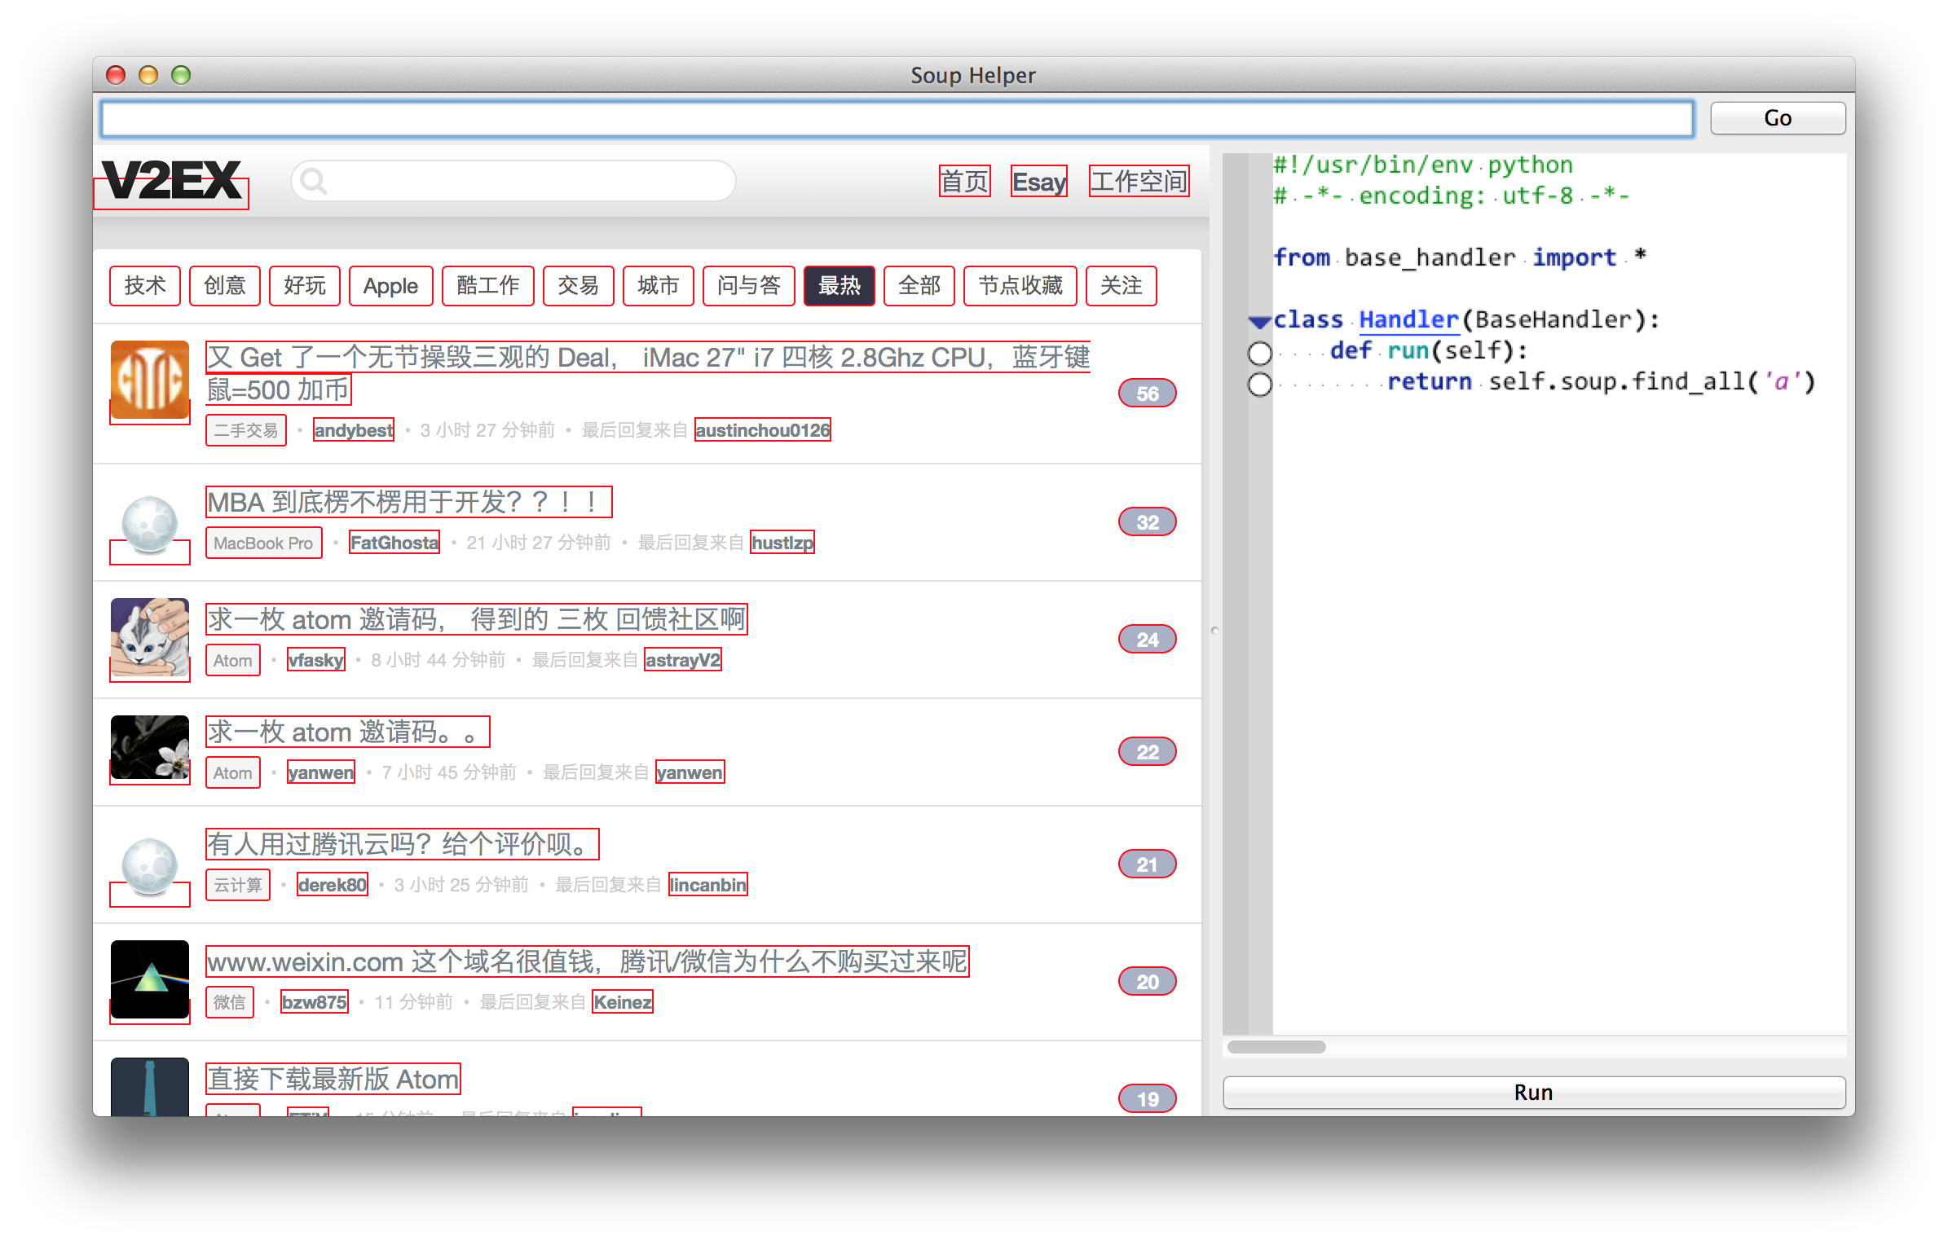1948x1245 pixels.
Task: Toggle fold marker on def run line
Action: pyautogui.click(x=1260, y=353)
